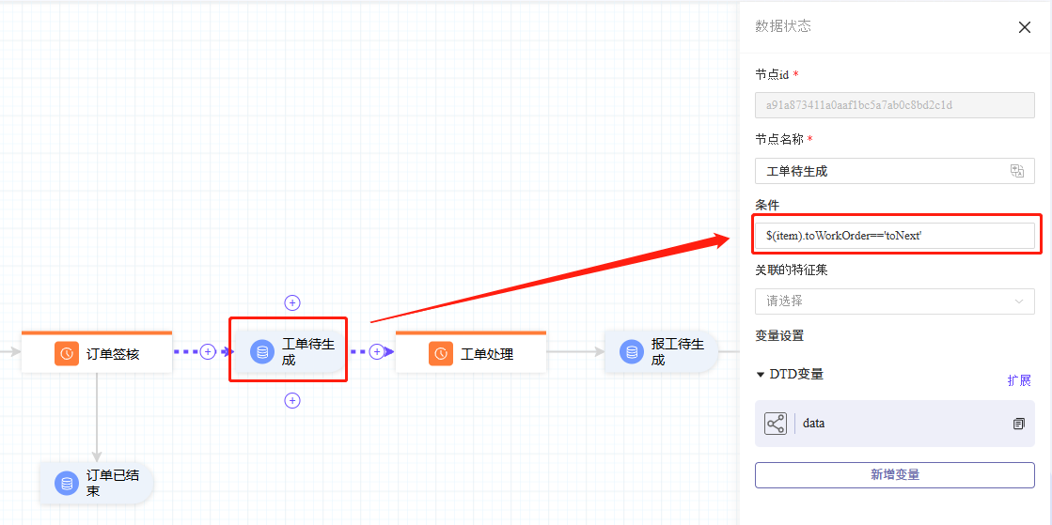Click the 变量设置 heading

(x=779, y=335)
